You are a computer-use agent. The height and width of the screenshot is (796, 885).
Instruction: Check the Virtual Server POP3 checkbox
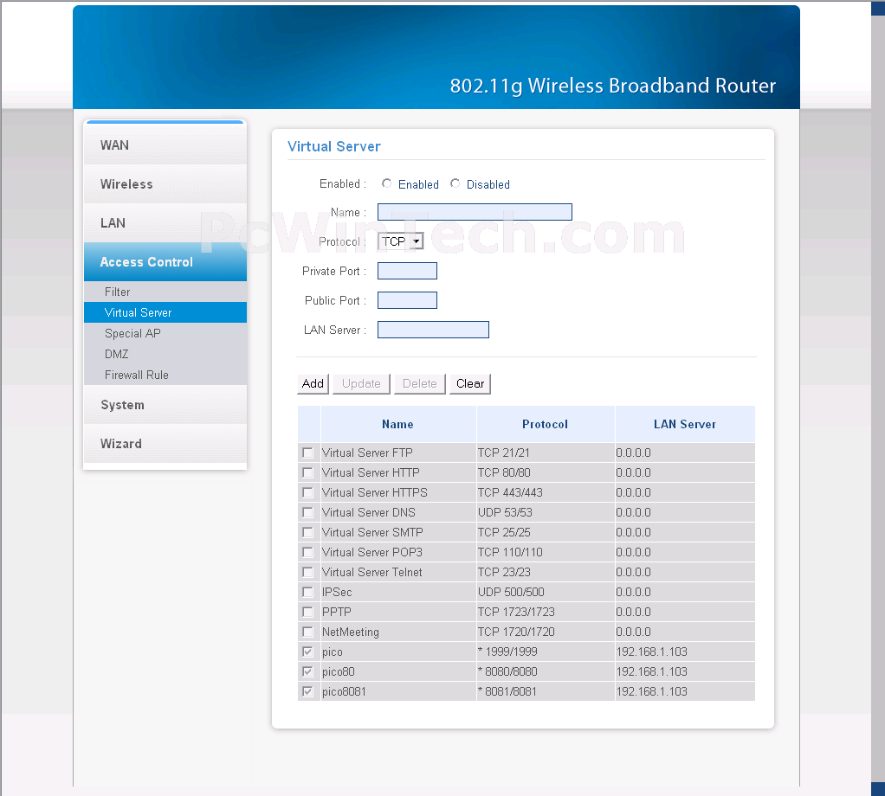point(307,552)
